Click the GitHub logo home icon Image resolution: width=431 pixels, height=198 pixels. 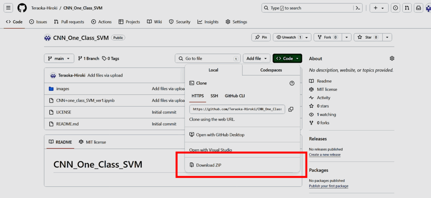click(x=22, y=8)
